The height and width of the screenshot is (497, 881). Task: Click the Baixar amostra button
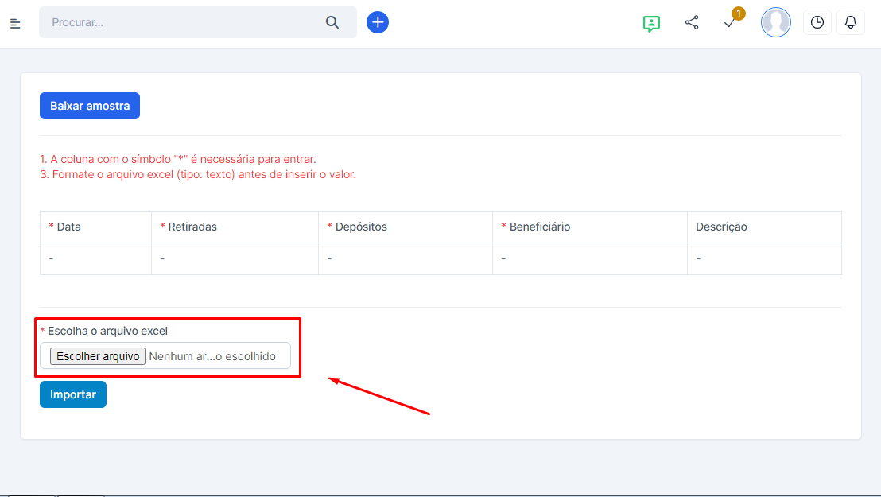[90, 106]
